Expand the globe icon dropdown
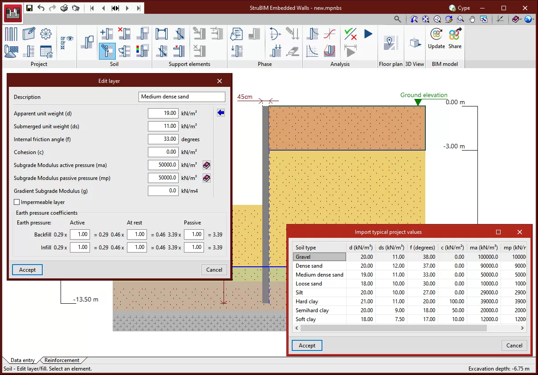The image size is (538, 375). tap(532, 20)
